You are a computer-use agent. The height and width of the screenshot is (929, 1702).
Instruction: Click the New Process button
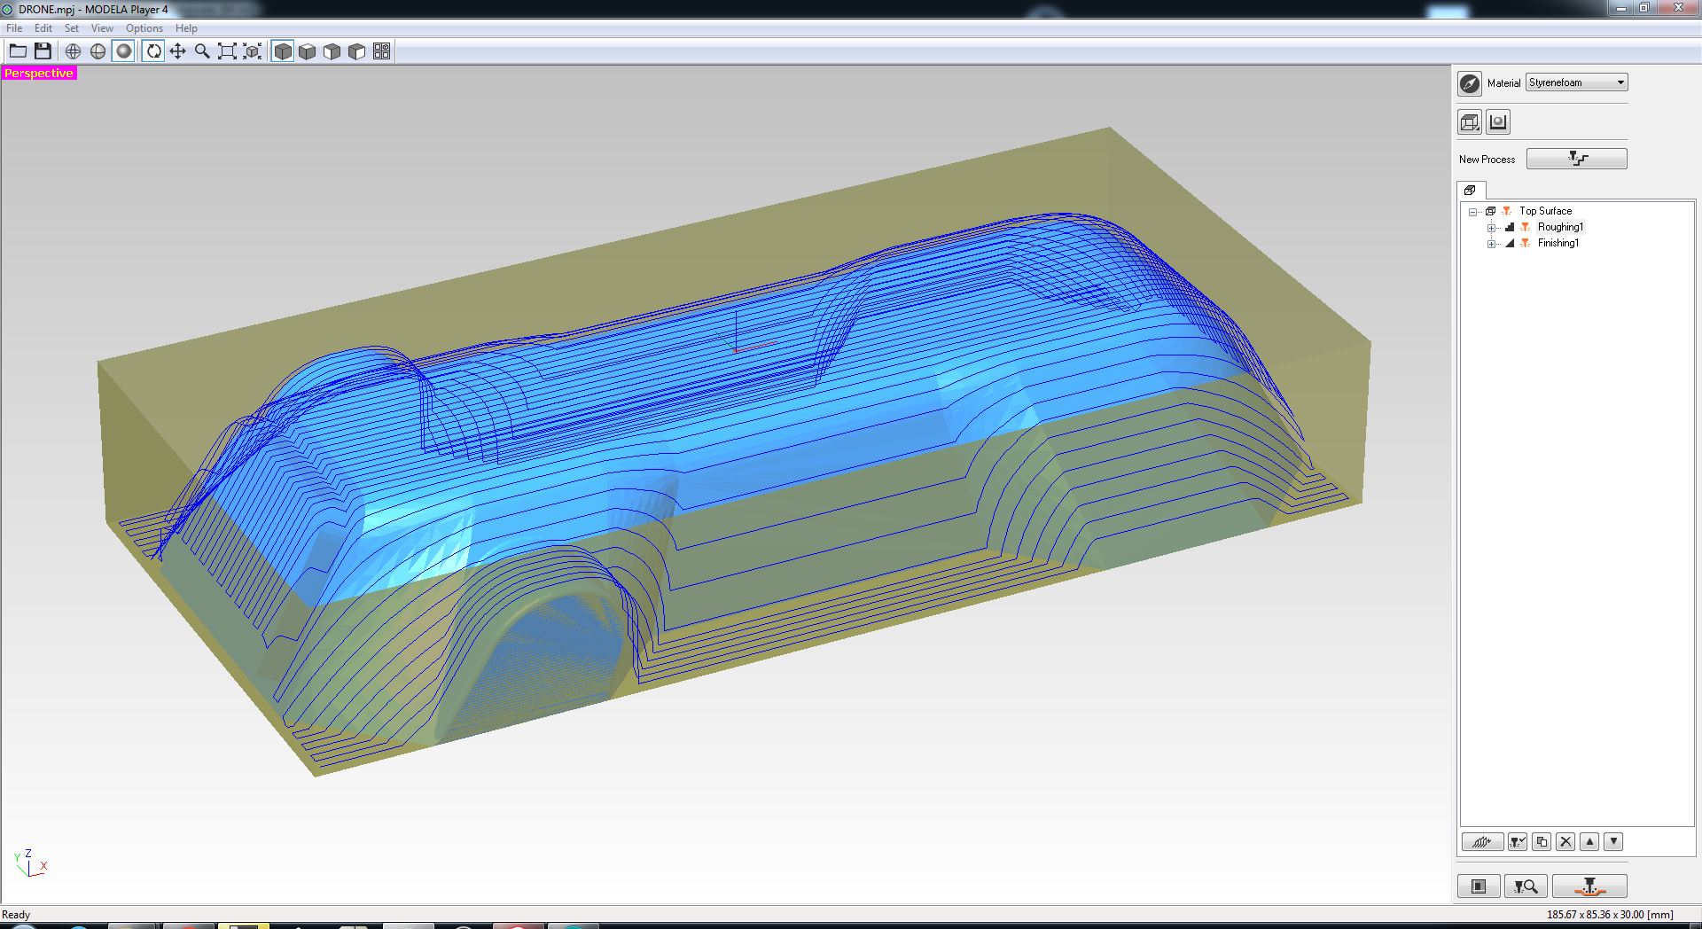1576,159
